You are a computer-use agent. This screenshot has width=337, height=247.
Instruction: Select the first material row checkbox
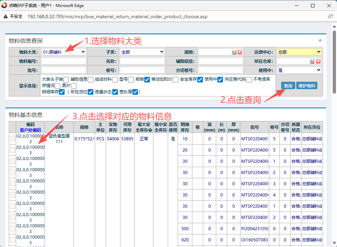tap(13, 139)
